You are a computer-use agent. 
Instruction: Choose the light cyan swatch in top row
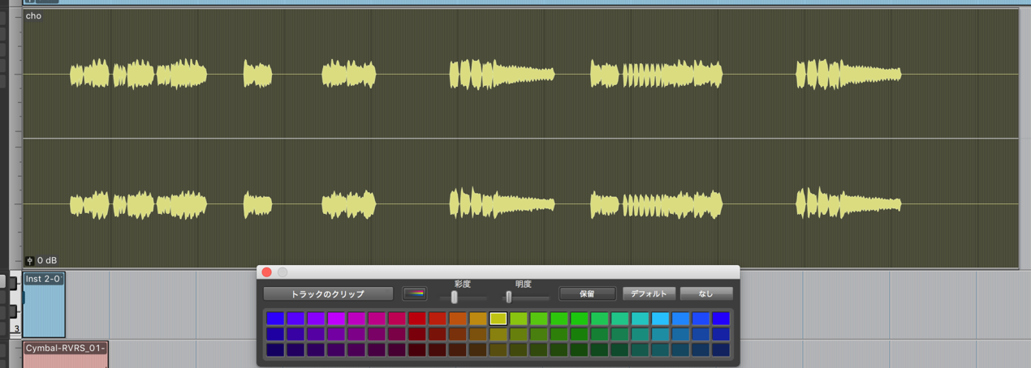660,319
